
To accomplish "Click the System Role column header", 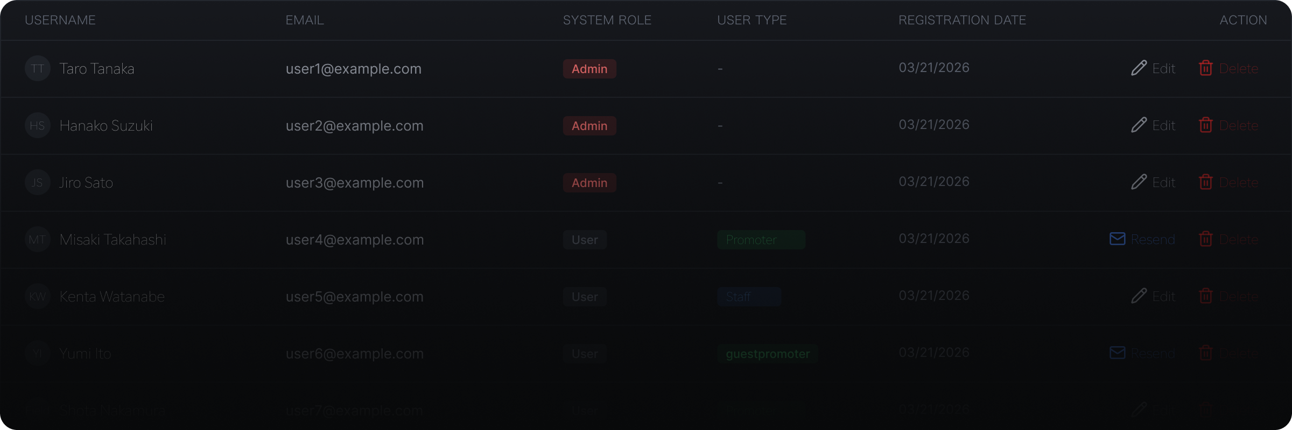I will pos(607,20).
